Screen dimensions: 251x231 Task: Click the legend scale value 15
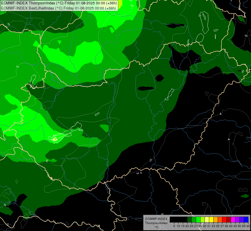[x=183, y=226]
